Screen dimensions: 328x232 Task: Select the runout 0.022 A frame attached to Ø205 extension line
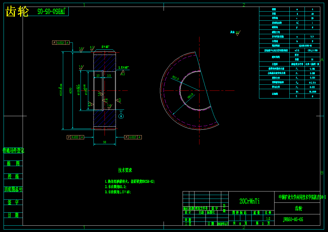pos(61,43)
